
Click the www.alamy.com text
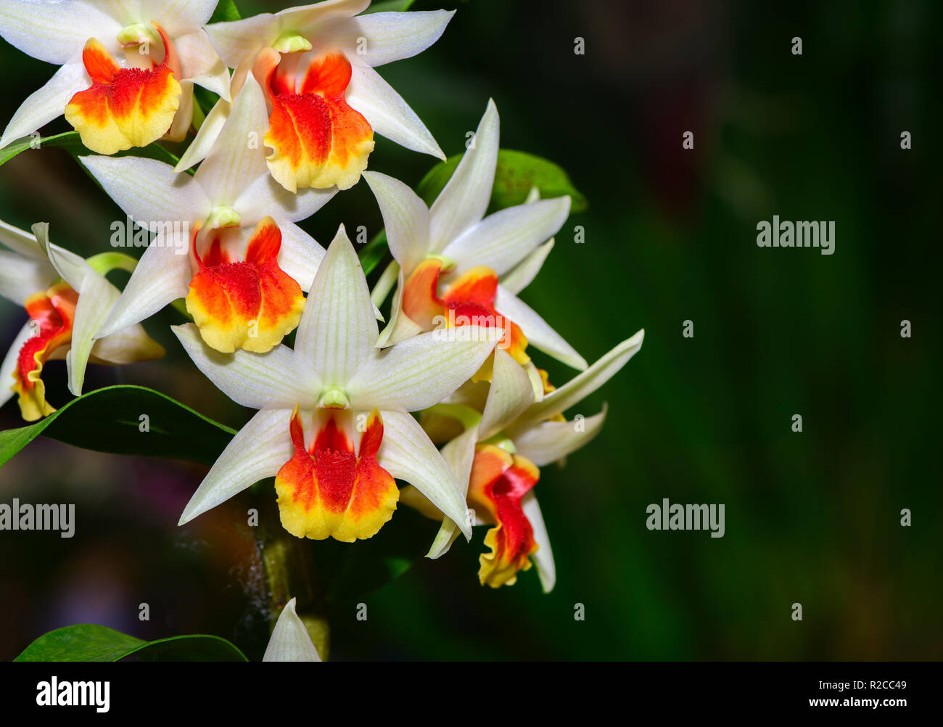857,703
